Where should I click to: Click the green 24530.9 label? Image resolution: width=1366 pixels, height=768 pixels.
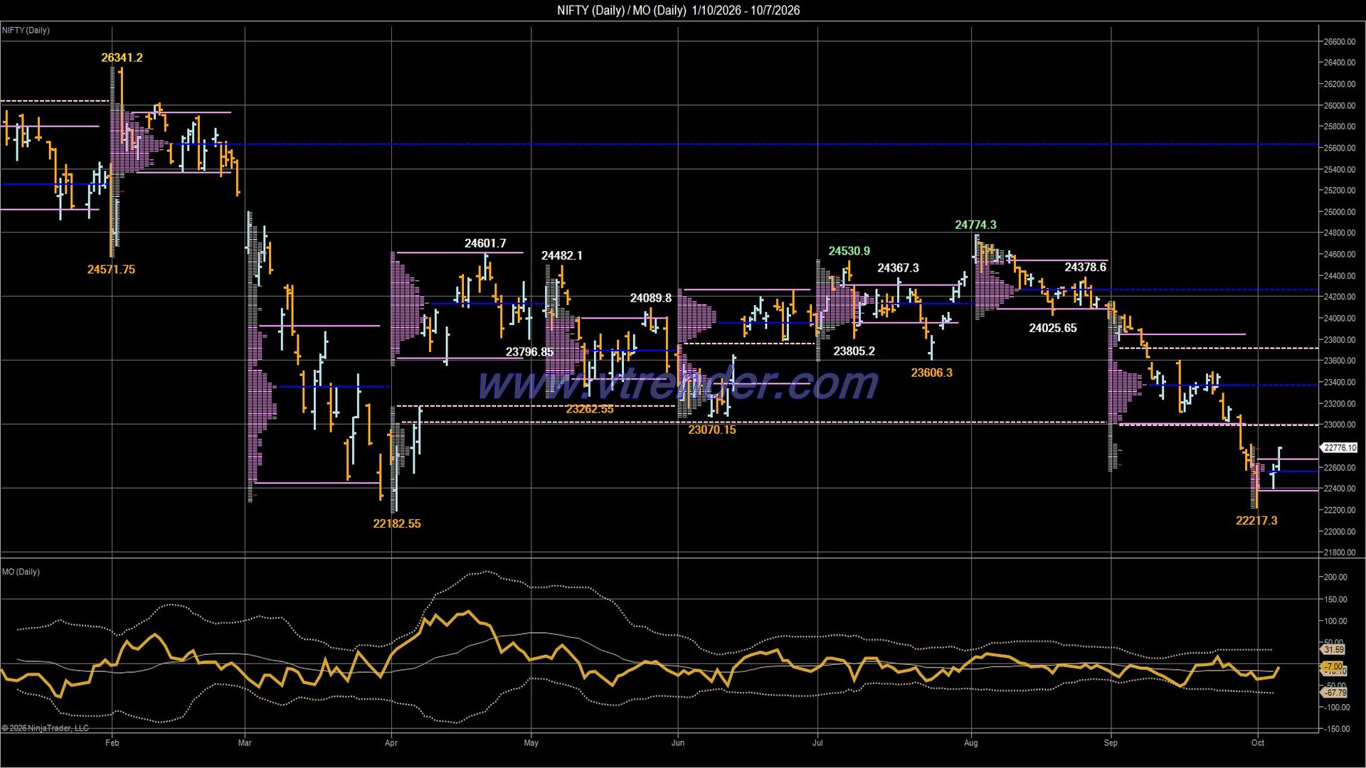point(849,251)
